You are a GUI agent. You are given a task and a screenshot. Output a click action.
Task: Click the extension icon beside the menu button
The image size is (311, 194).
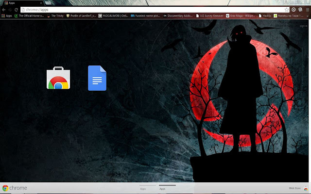pos(300,10)
